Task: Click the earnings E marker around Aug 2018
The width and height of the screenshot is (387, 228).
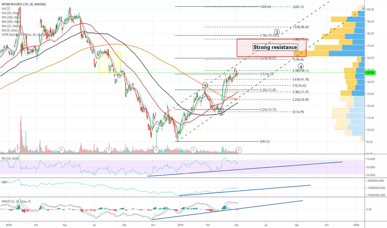Action: click(108, 150)
